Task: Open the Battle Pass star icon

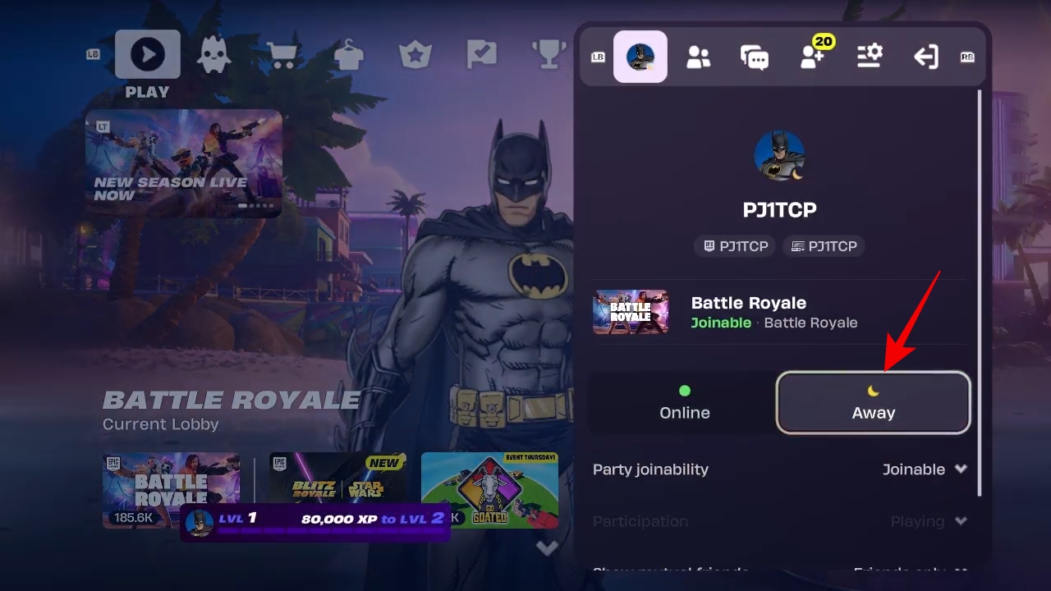Action: click(415, 56)
